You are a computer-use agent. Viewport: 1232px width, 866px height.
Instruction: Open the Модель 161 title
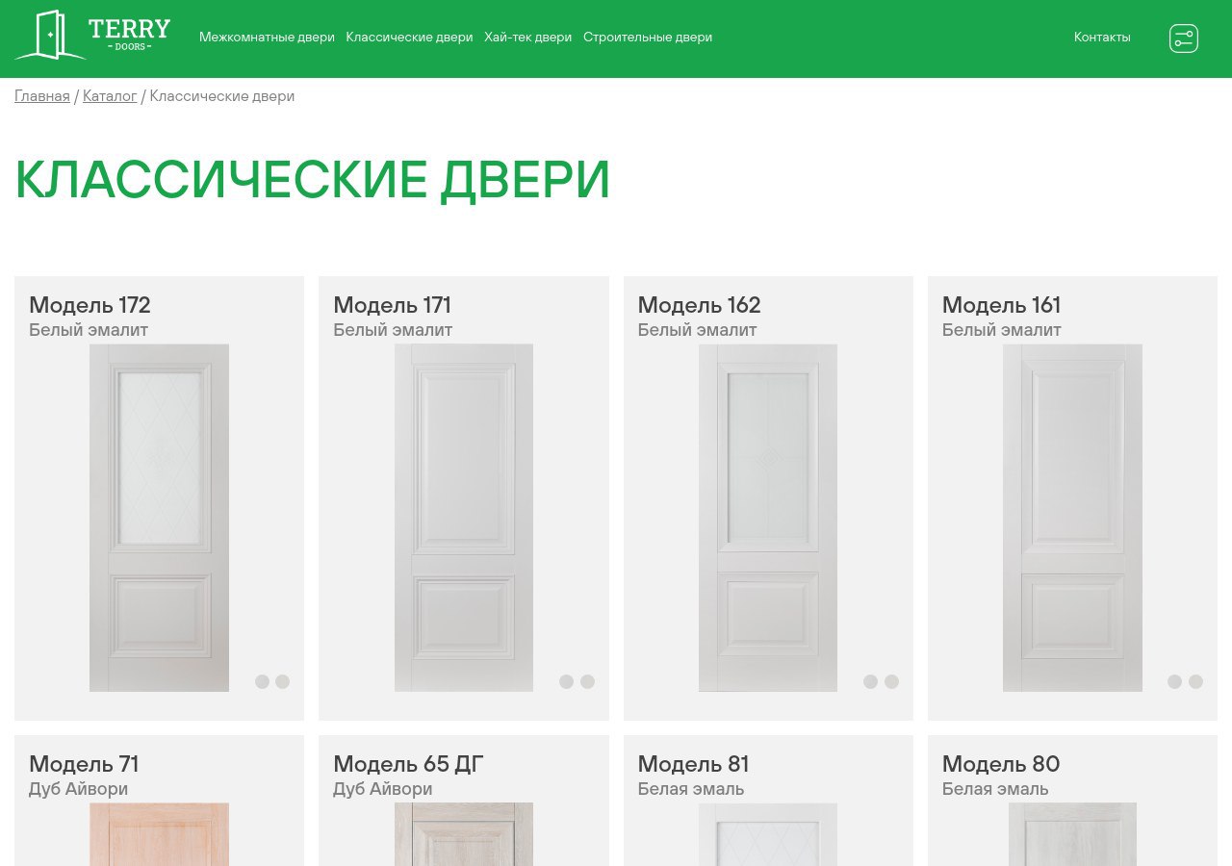pyautogui.click(x=1001, y=305)
